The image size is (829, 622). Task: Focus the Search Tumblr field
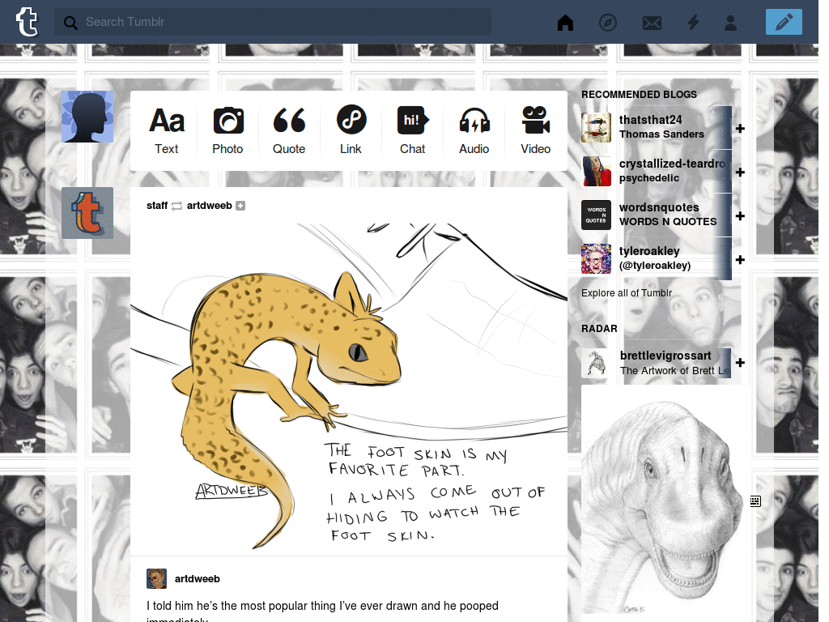pyautogui.click(x=272, y=22)
